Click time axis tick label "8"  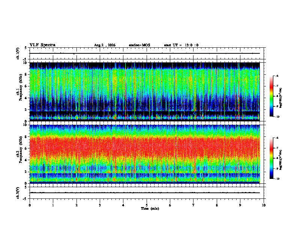[x=217, y=205]
